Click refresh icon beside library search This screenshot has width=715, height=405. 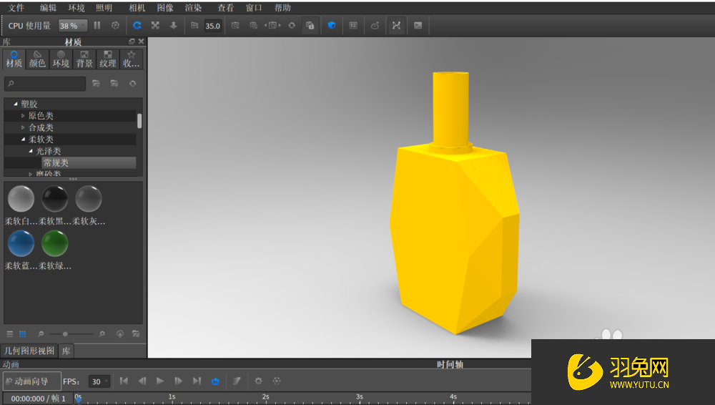coord(132,84)
